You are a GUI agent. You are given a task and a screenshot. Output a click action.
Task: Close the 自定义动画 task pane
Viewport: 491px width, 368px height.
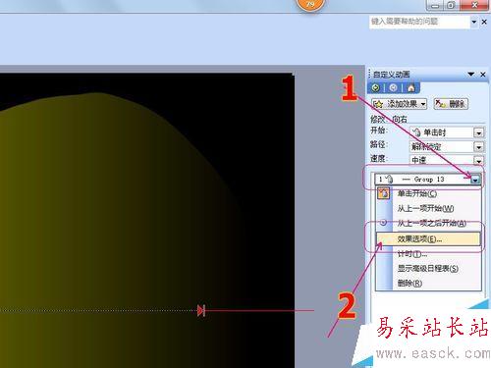pyautogui.click(x=483, y=75)
